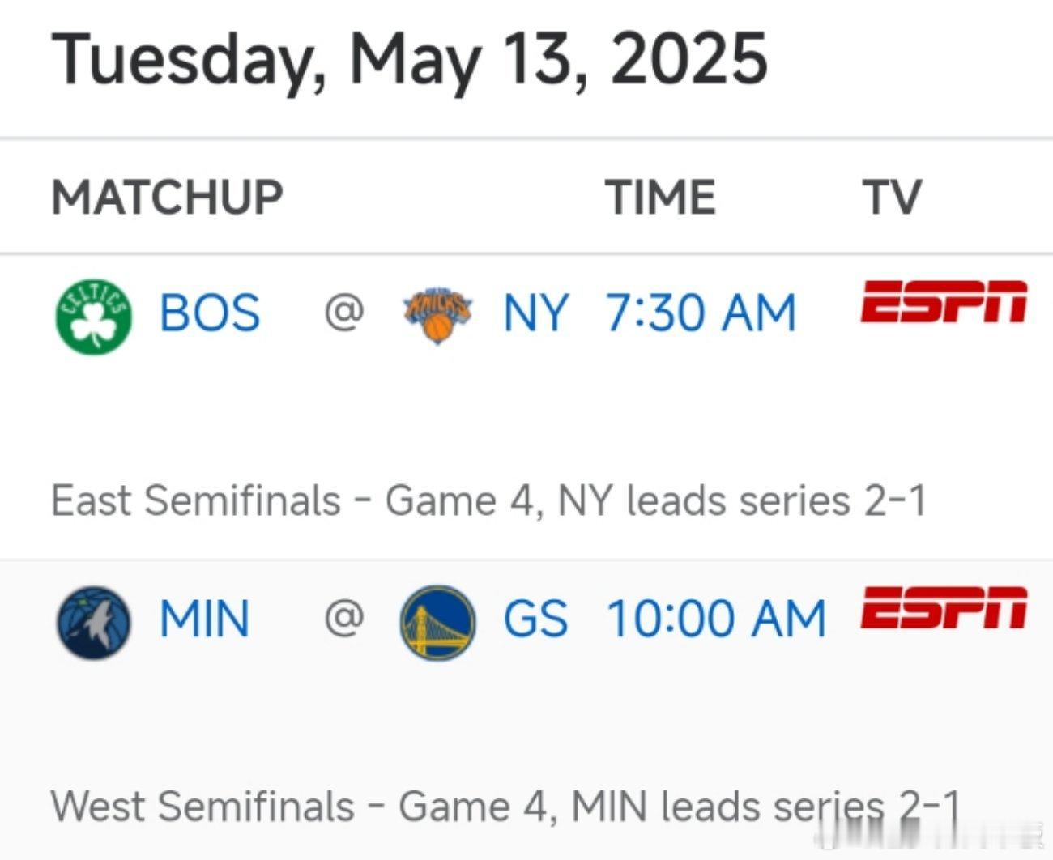This screenshot has height=860, width=1053.
Task: Click the TIME column header
Action: (661, 197)
